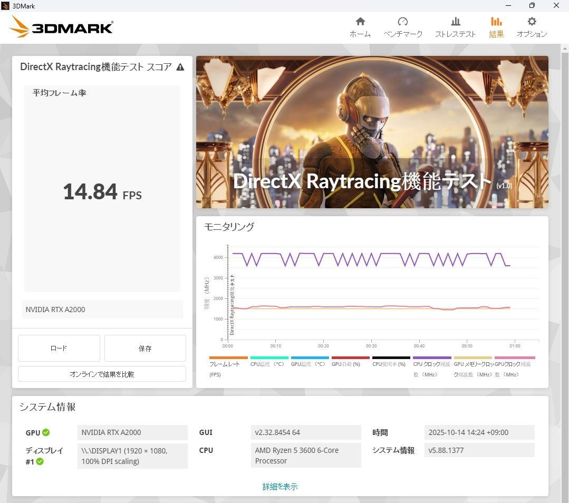Open the Benchmark (ベンチマーク) gauge icon
The height and width of the screenshot is (503, 569).
tap(403, 22)
